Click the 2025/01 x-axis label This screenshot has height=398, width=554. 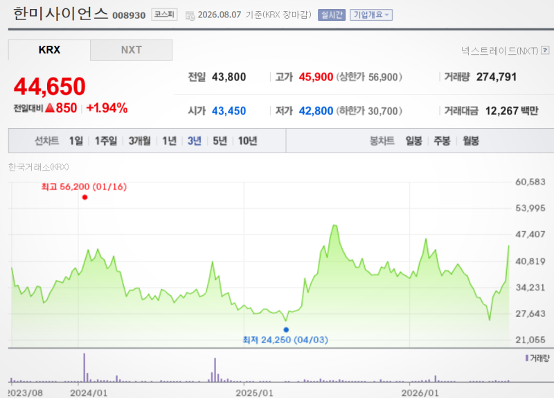(254, 392)
